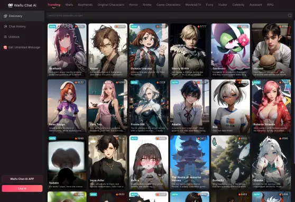Click the flame popularity icon on Sherry Birkin card

click(198, 26)
